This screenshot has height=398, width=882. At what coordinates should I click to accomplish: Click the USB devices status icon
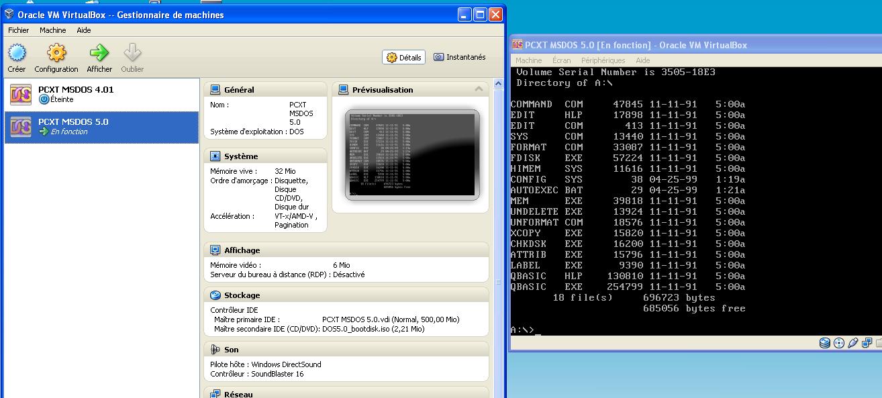[852, 343]
